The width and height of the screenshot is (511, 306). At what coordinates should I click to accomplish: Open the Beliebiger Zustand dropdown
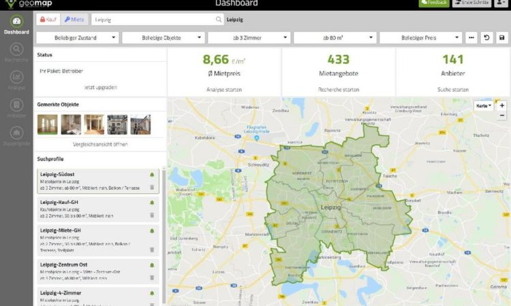[77, 37]
